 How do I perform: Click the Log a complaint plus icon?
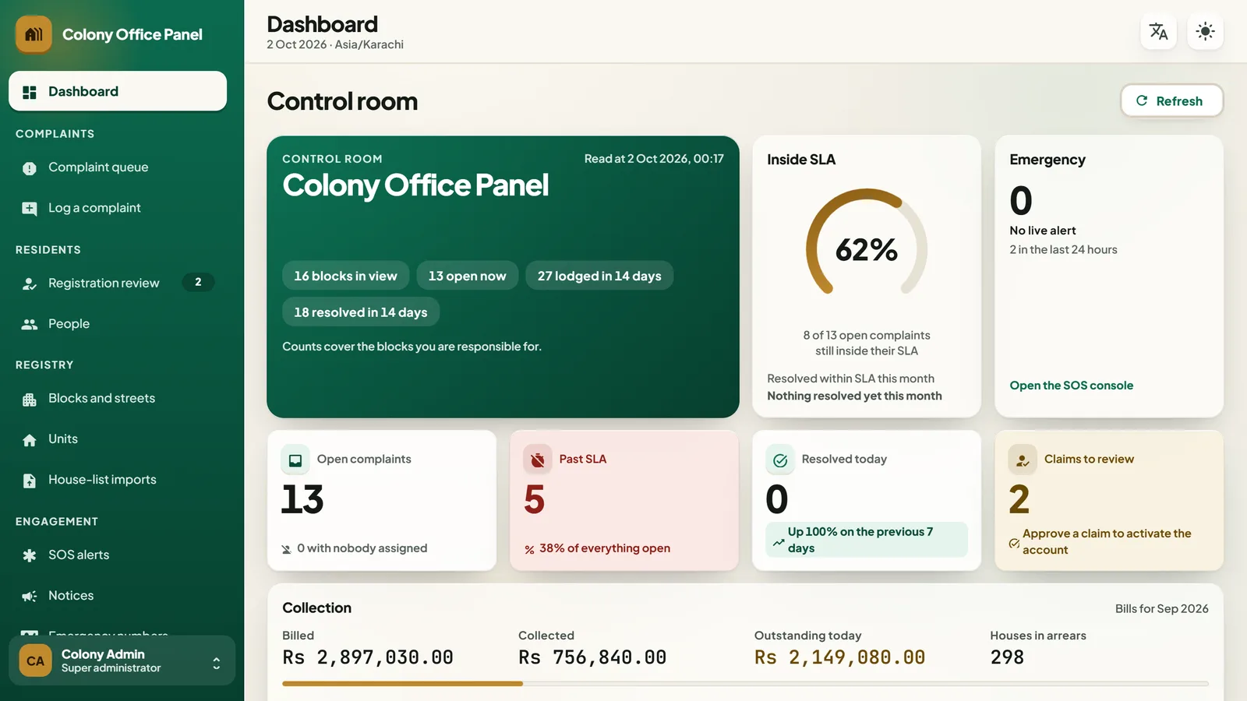click(30, 209)
